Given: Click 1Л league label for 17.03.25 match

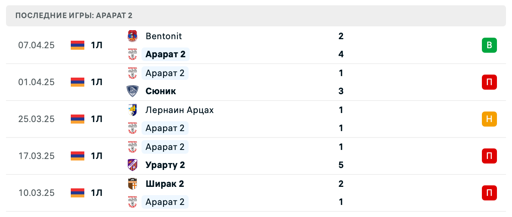Looking at the screenshot, I should coord(96,156).
